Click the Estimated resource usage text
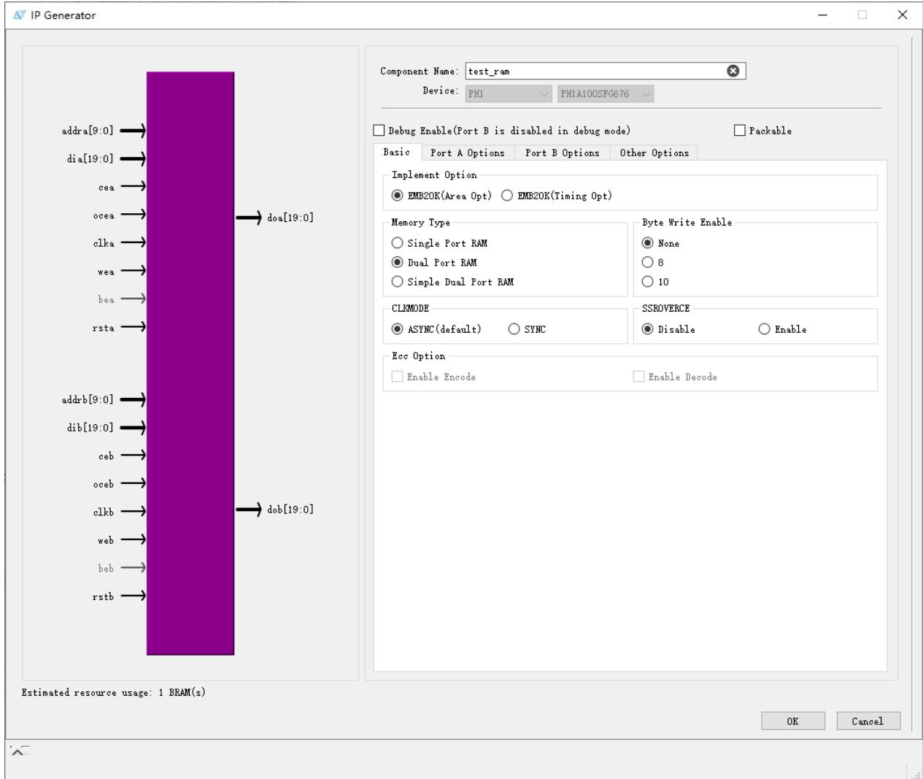The image size is (923, 779). pos(113,692)
